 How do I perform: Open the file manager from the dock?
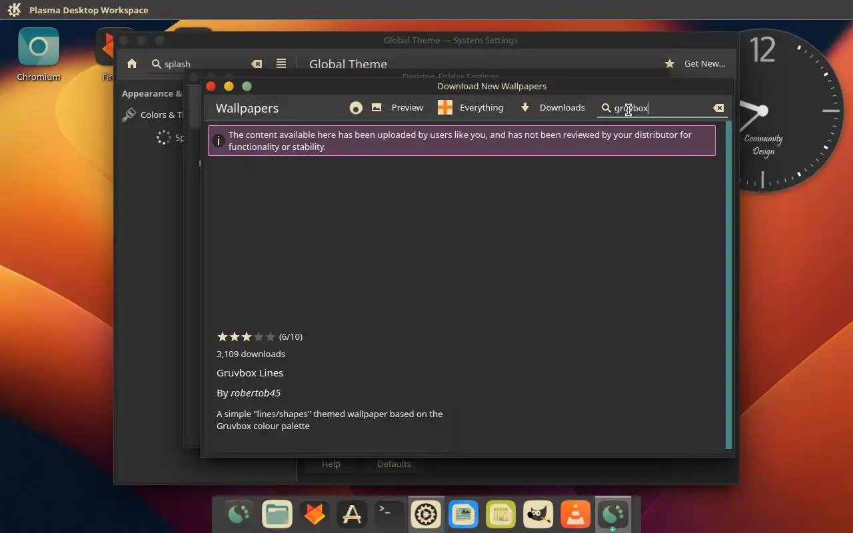277,514
